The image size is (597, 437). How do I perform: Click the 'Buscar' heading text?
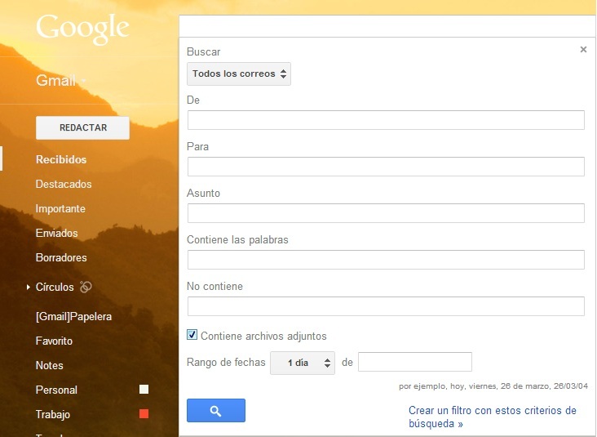203,51
